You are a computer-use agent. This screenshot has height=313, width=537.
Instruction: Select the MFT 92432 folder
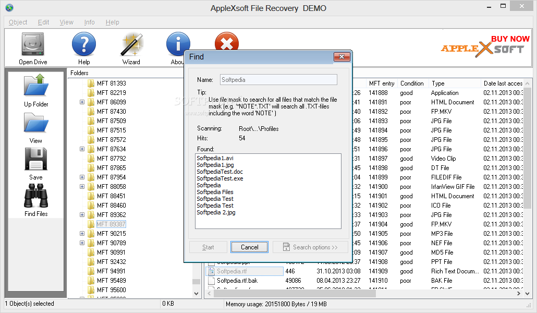pos(111,261)
